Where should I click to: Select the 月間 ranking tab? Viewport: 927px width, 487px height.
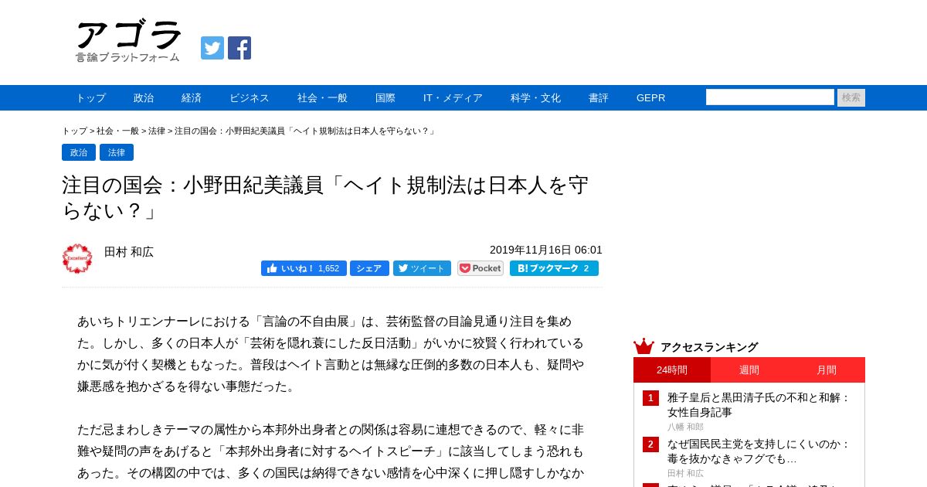827,370
